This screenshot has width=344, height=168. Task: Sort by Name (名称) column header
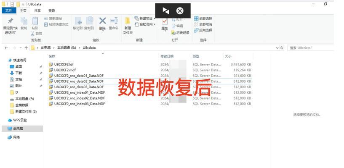coord(52,56)
